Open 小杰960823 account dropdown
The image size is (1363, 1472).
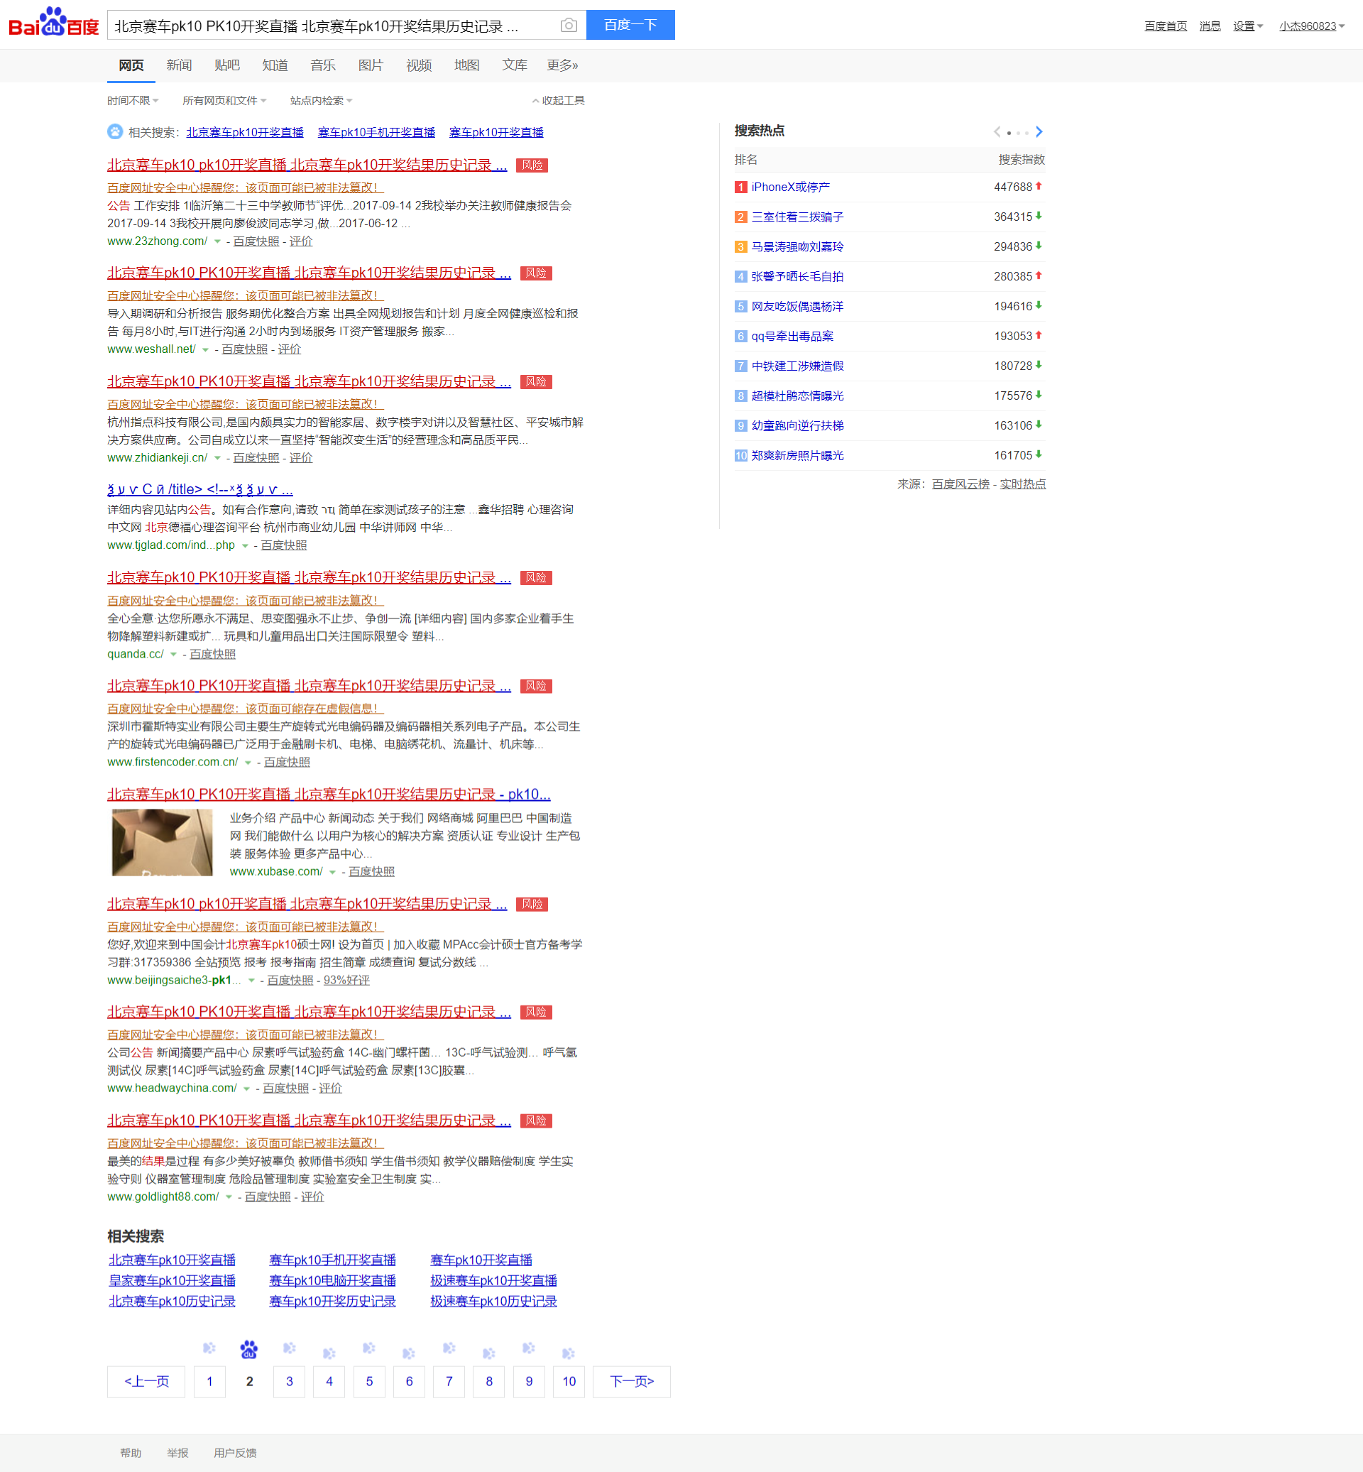1311,26
